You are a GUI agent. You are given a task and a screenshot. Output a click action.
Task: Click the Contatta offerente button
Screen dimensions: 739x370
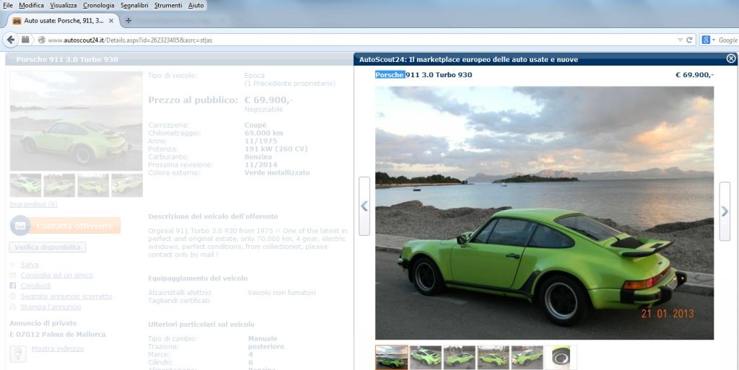coord(75,226)
